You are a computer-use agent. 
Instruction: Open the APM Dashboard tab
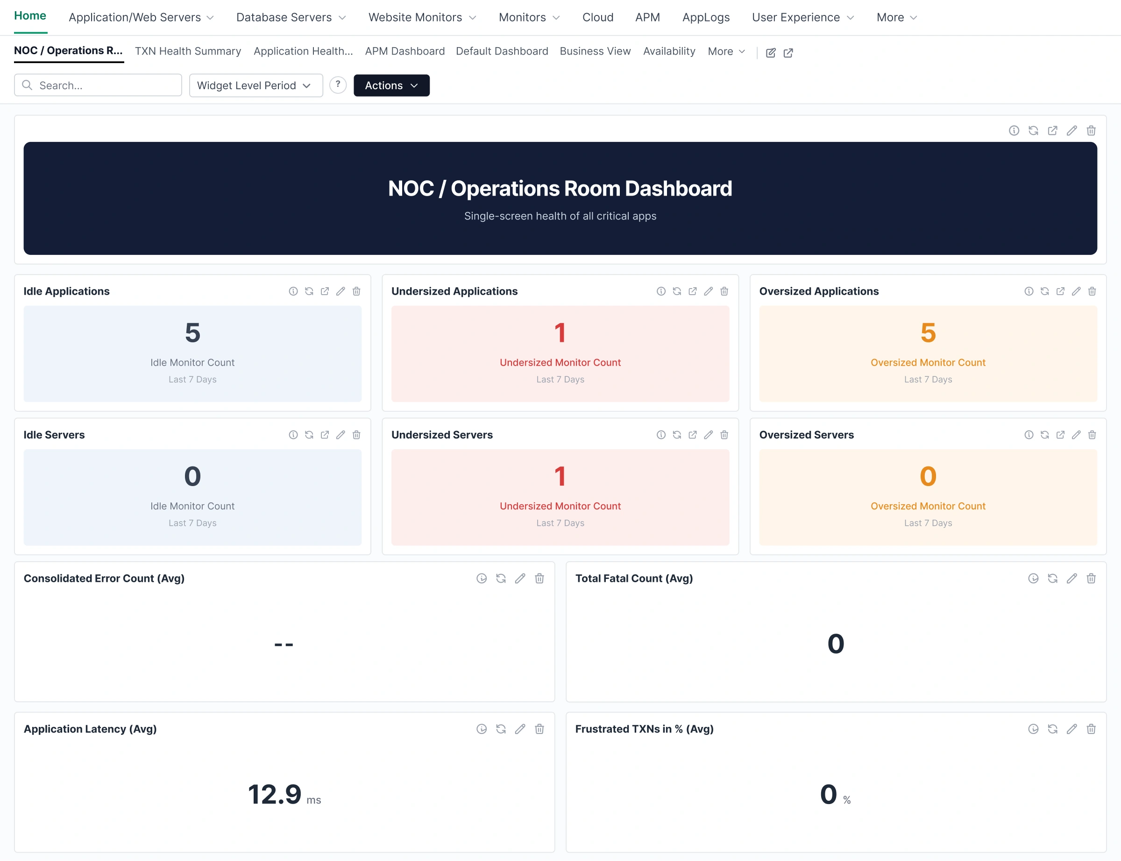(x=405, y=51)
